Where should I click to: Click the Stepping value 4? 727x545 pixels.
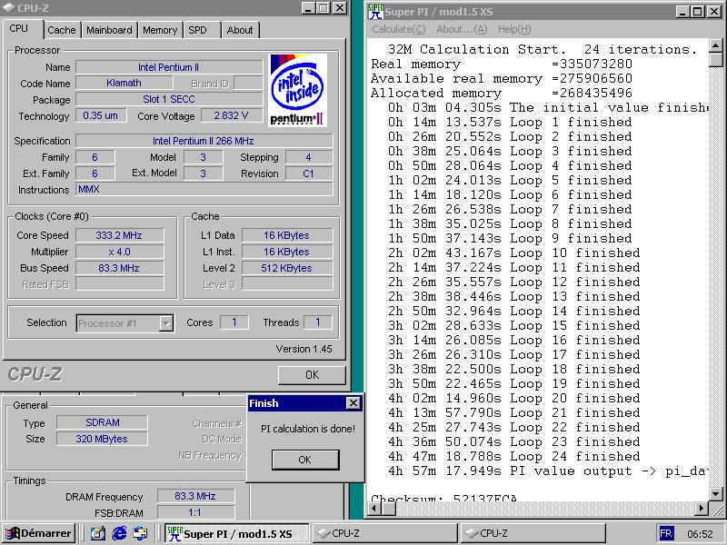pos(309,157)
